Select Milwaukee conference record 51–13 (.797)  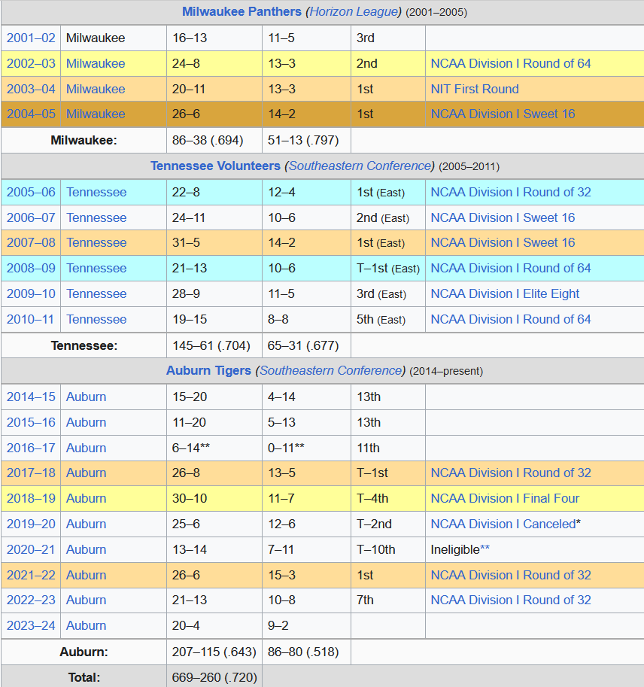coord(303,141)
